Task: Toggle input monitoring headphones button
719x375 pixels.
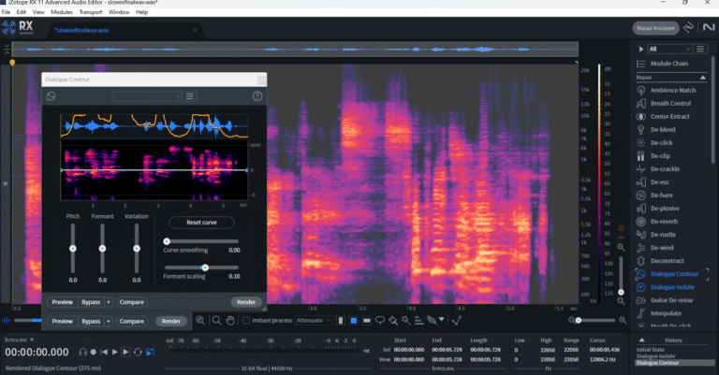Action: 82,353
